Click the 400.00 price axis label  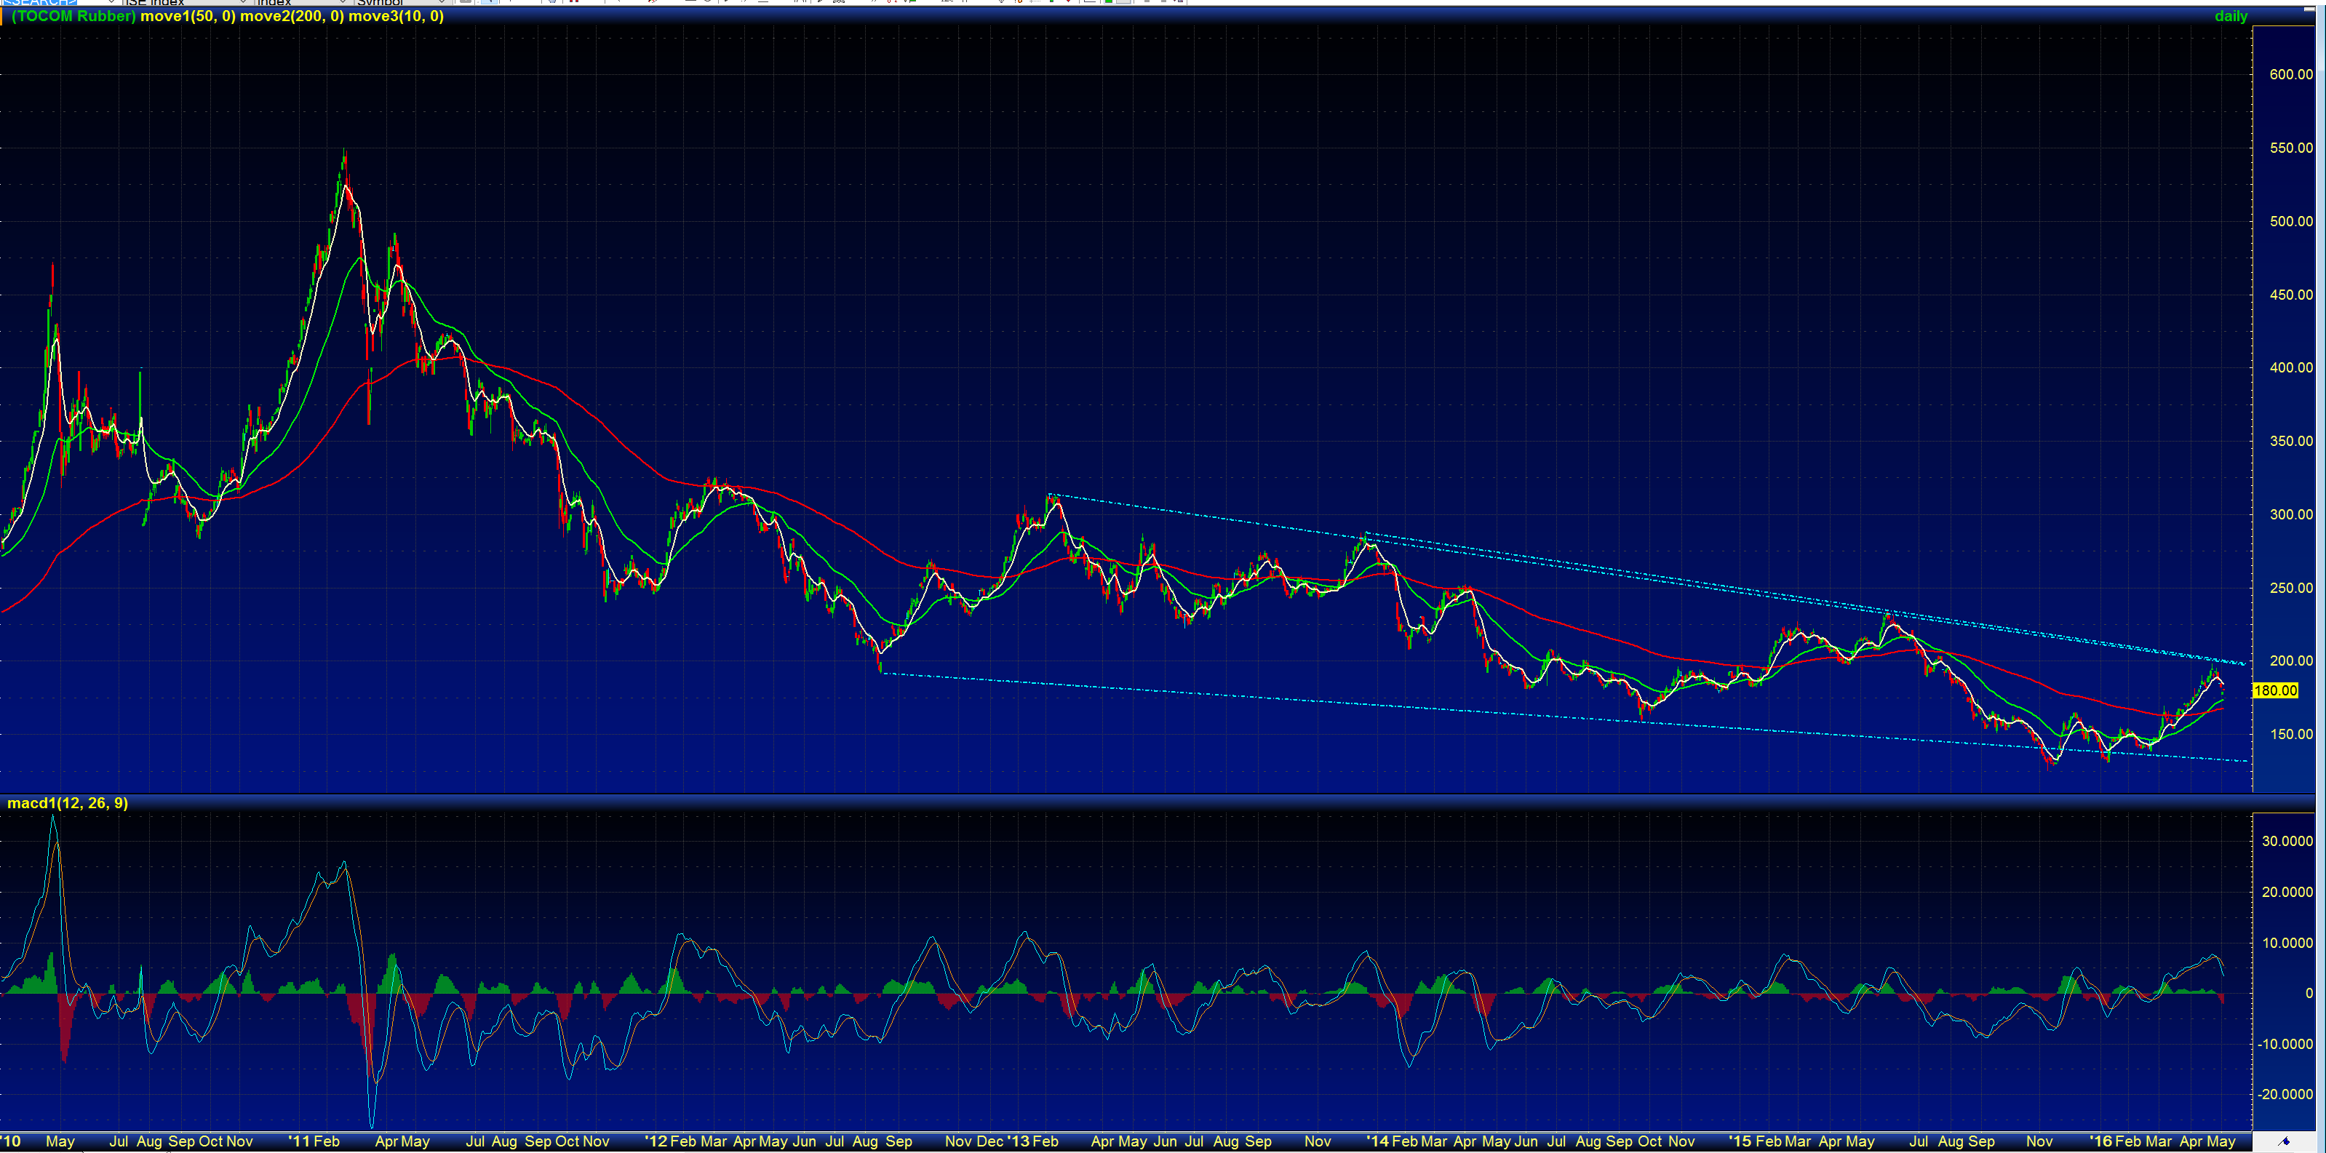coord(2291,367)
